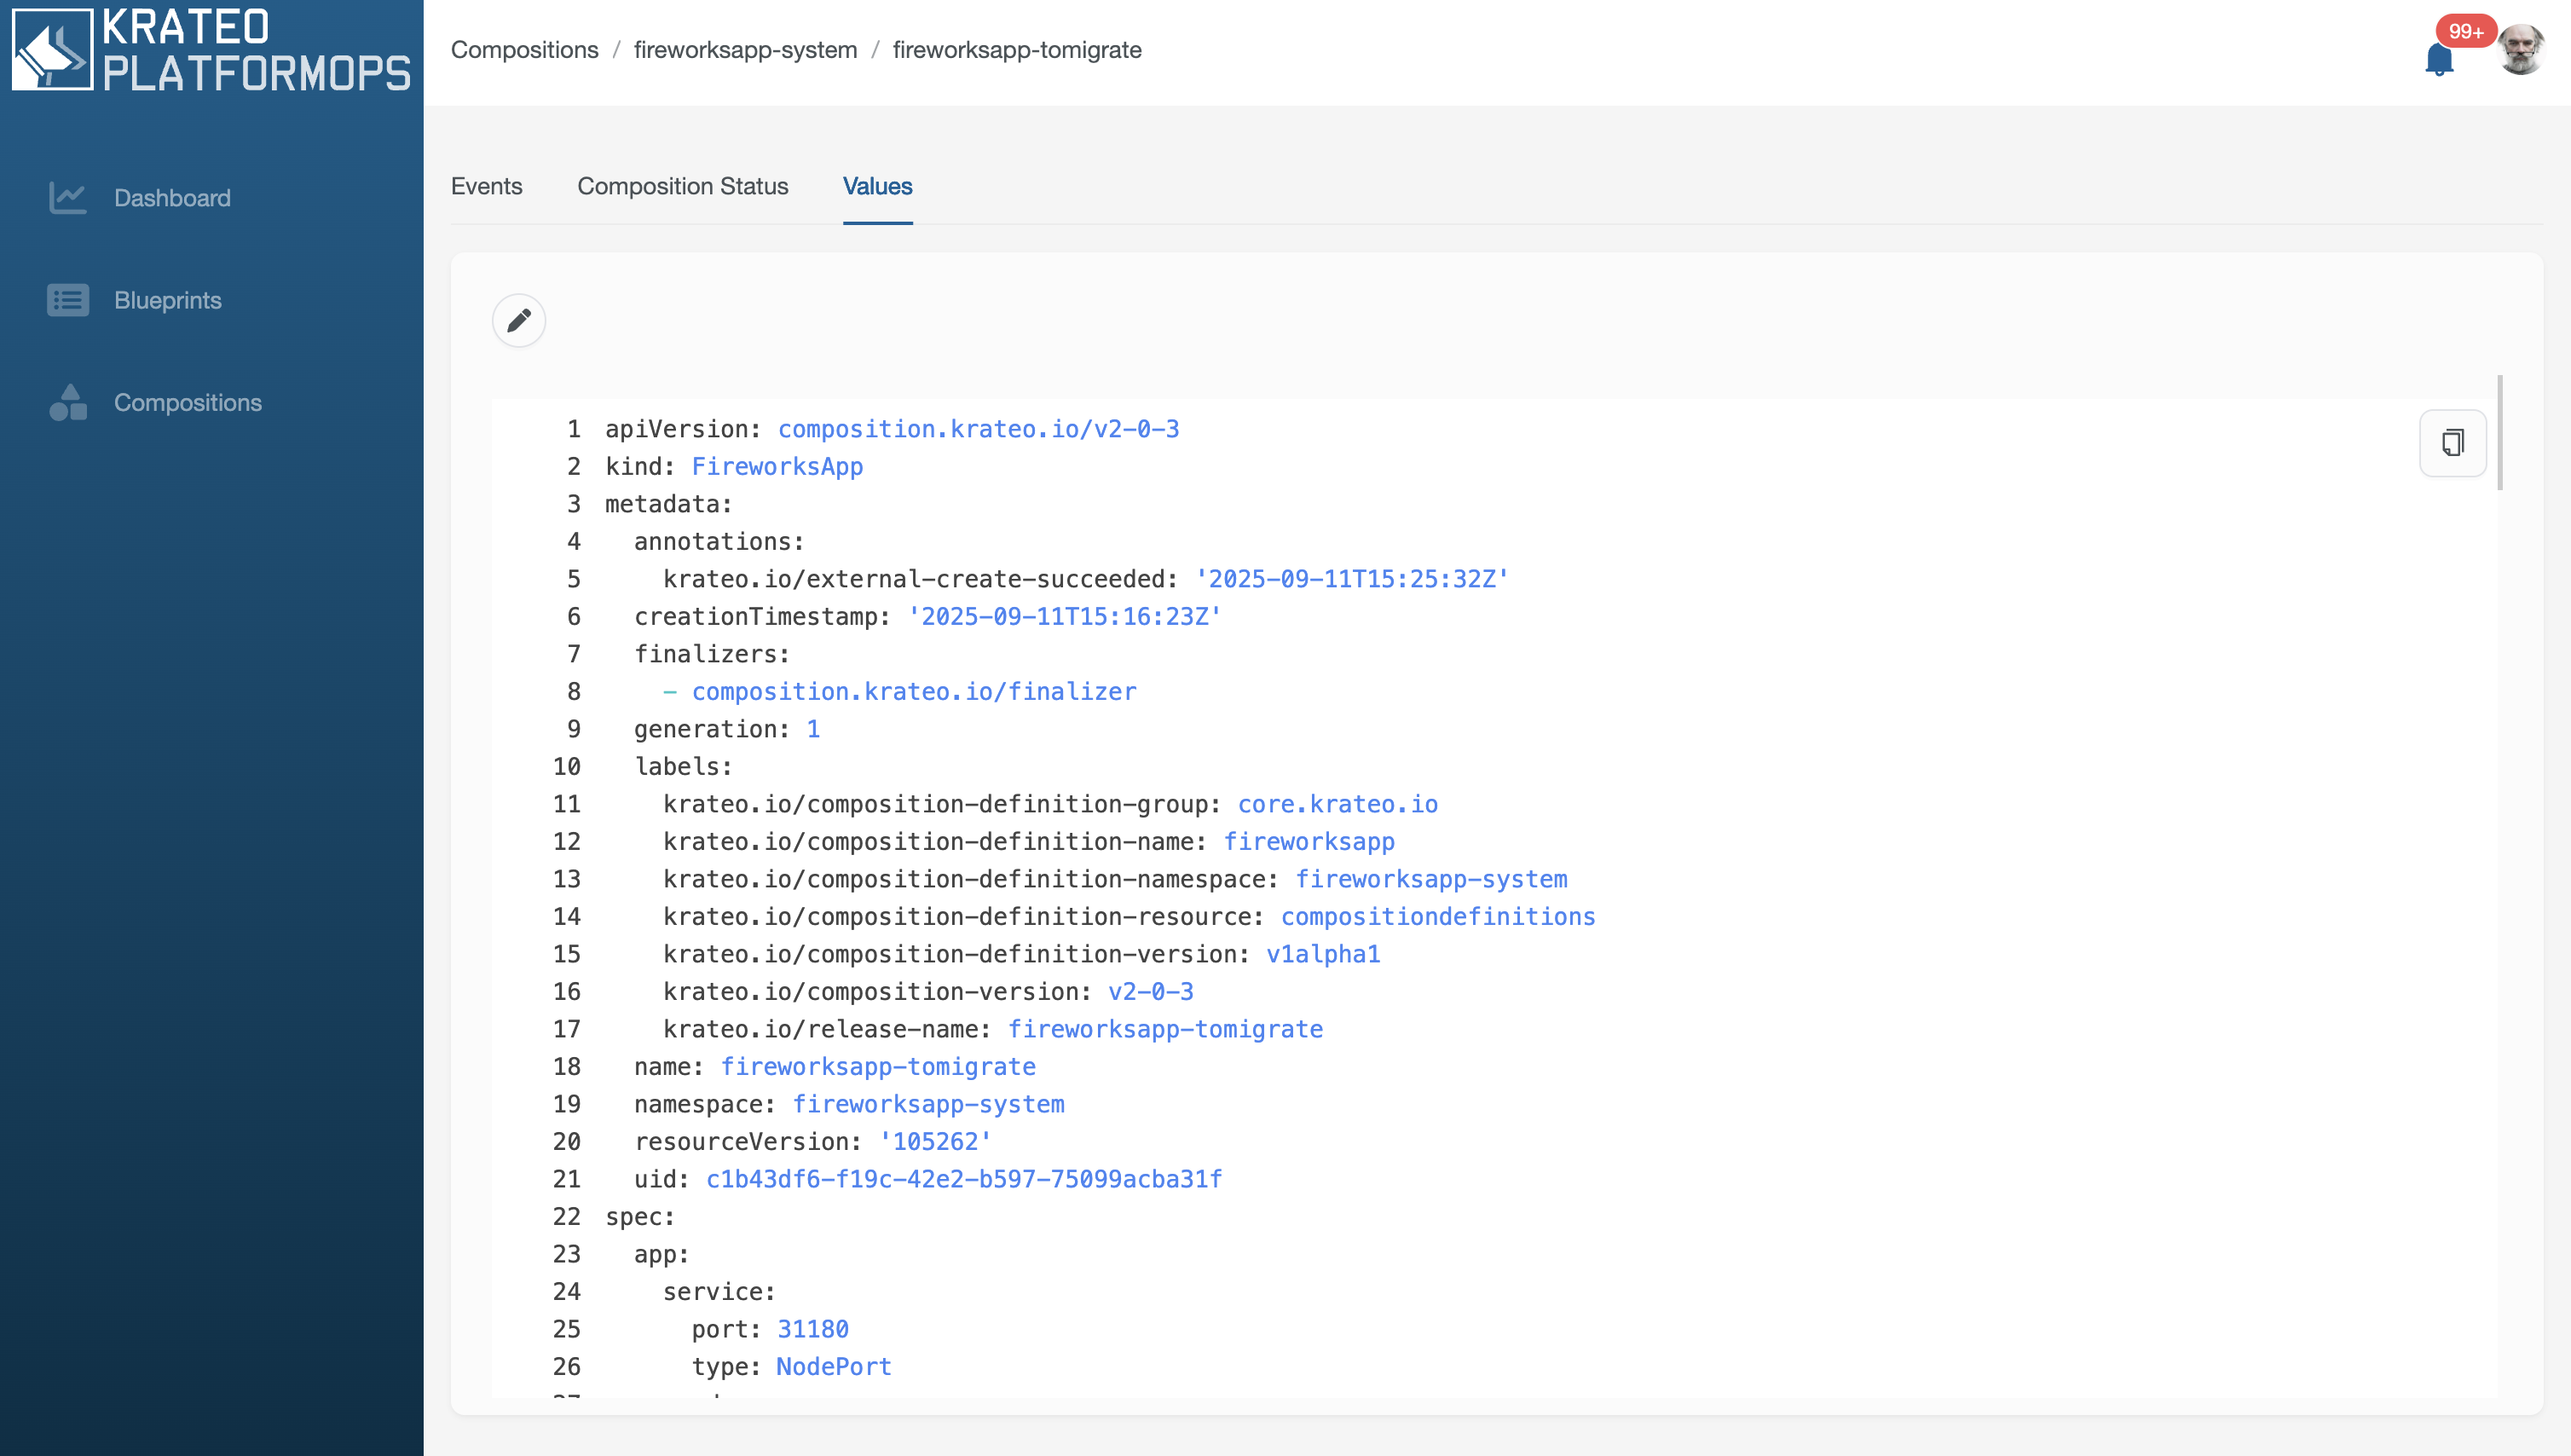The height and width of the screenshot is (1456, 2571).
Task: Open Dashboard from the sidebar
Action: coord(172,198)
